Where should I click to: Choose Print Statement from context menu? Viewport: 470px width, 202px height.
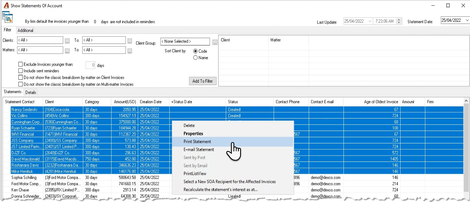pos(232,142)
